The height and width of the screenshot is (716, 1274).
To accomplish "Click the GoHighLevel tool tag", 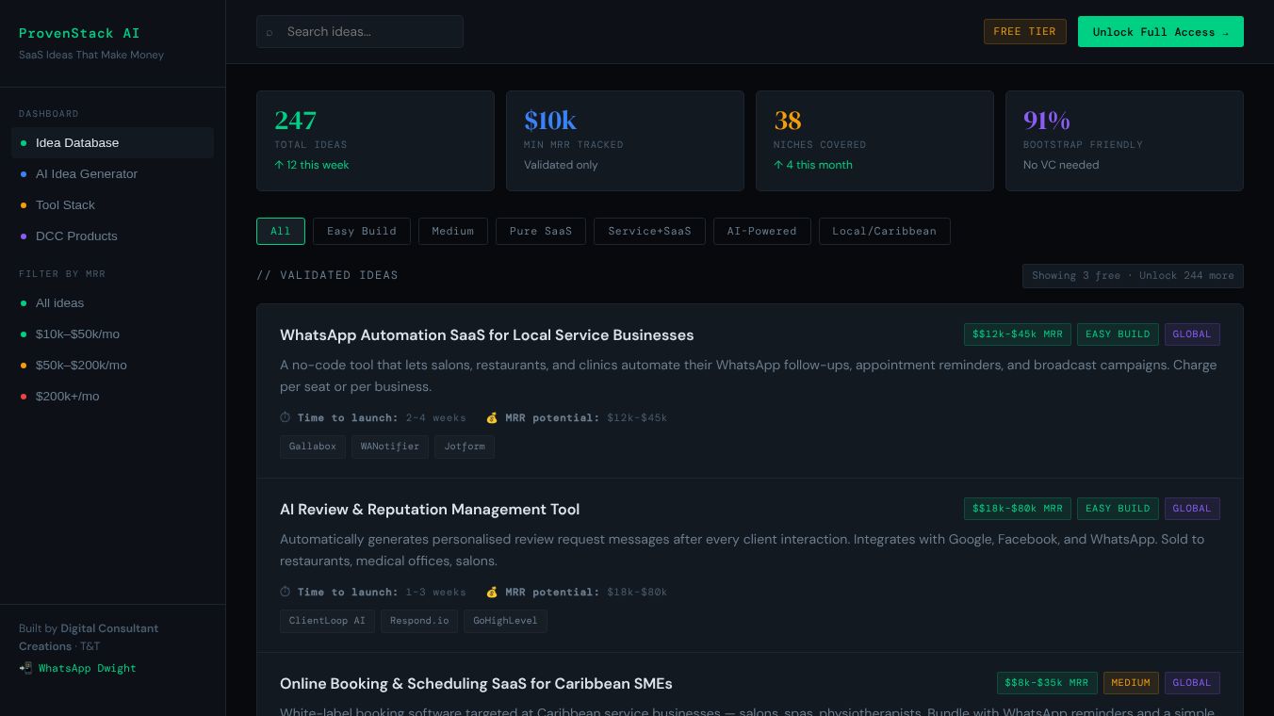I will click(x=505, y=621).
